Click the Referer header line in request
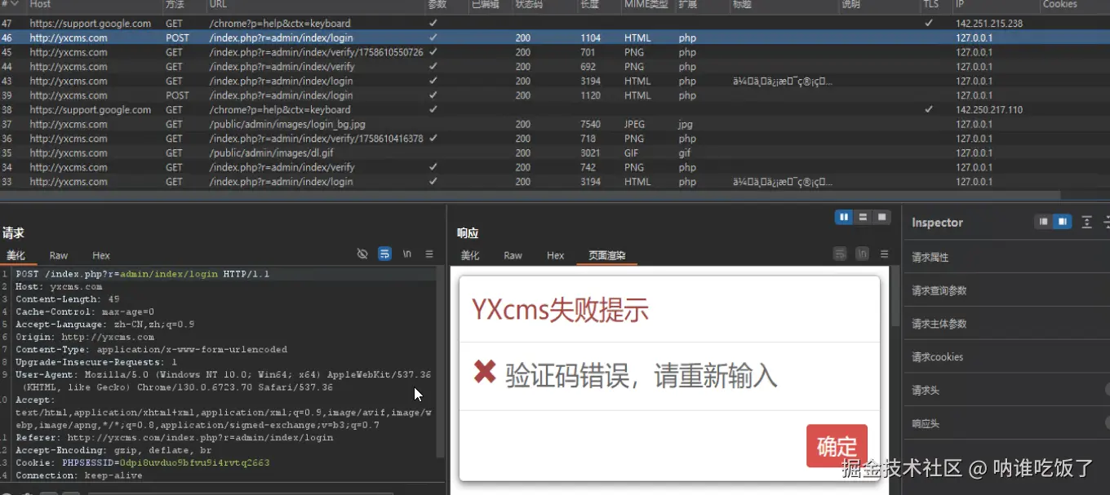This screenshot has height=495, width=1110. click(174, 438)
